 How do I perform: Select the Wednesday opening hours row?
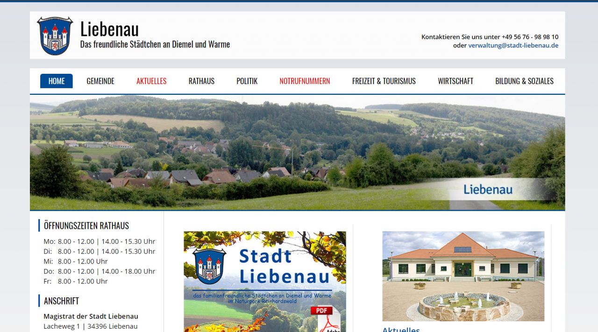click(x=76, y=261)
